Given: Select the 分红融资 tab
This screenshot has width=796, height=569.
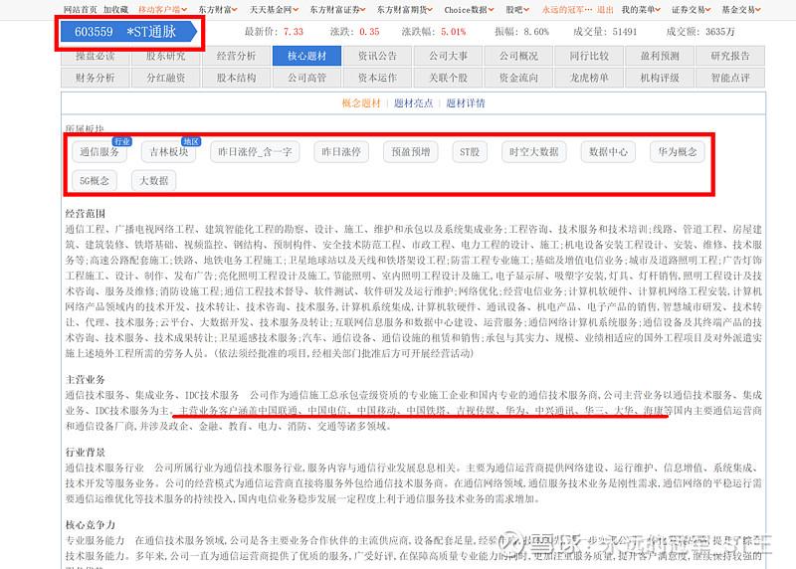Looking at the screenshot, I should pyautogui.click(x=165, y=78).
